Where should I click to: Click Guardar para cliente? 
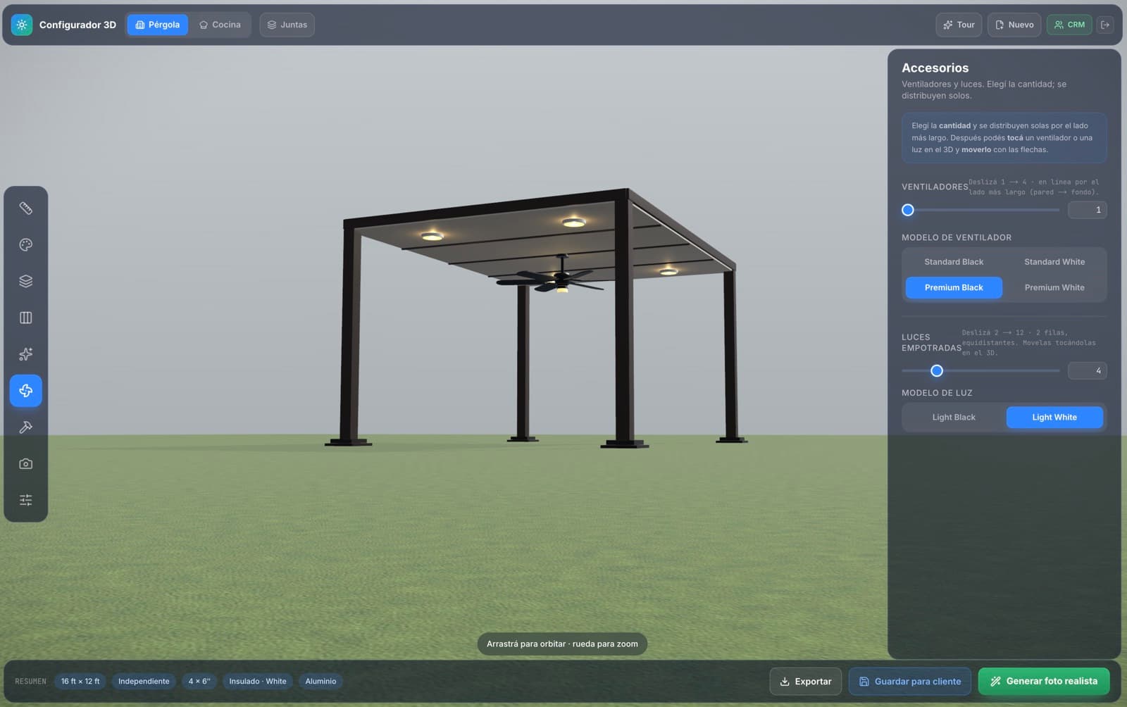coord(909,682)
